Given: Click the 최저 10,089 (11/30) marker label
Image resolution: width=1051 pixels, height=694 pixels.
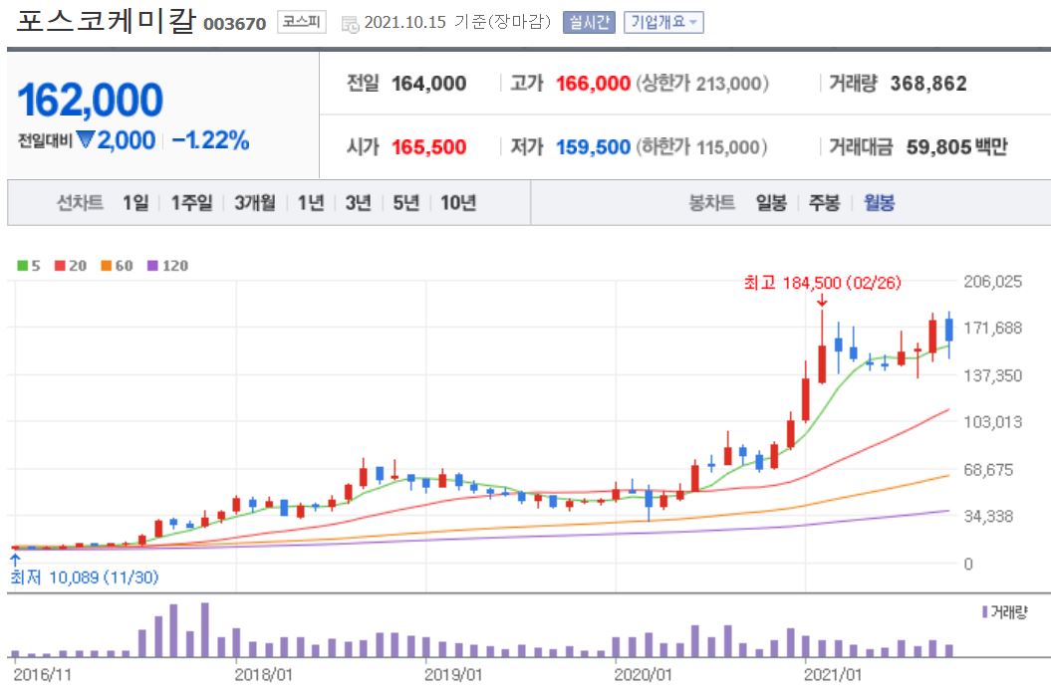Looking at the screenshot, I should 85,578.
